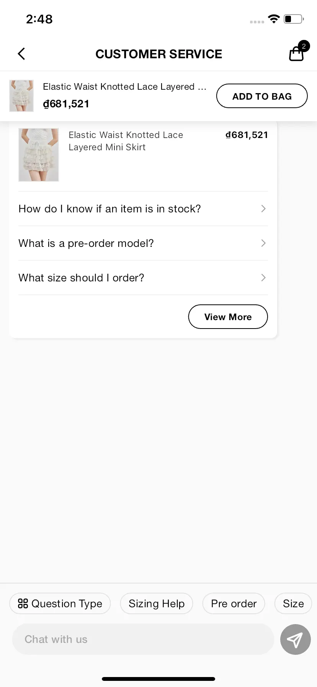Select the Sizing Help chip
The width and height of the screenshot is (317, 687).
pyautogui.click(x=157, y=603)
